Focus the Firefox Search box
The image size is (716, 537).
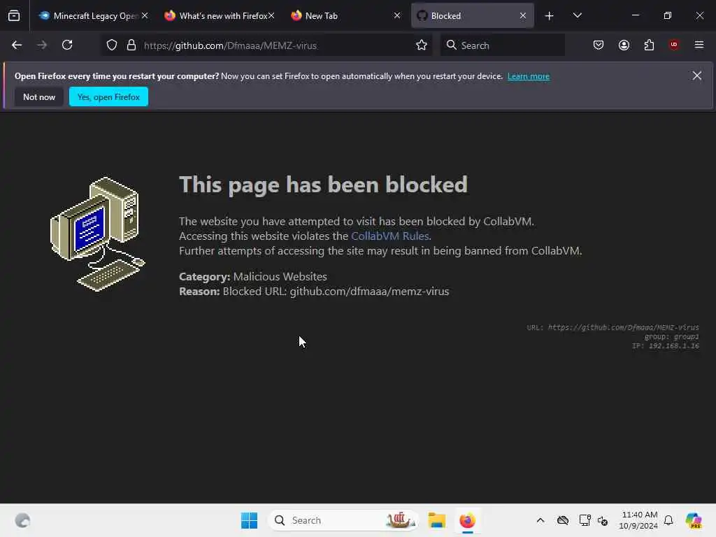(x=502, y=45)
